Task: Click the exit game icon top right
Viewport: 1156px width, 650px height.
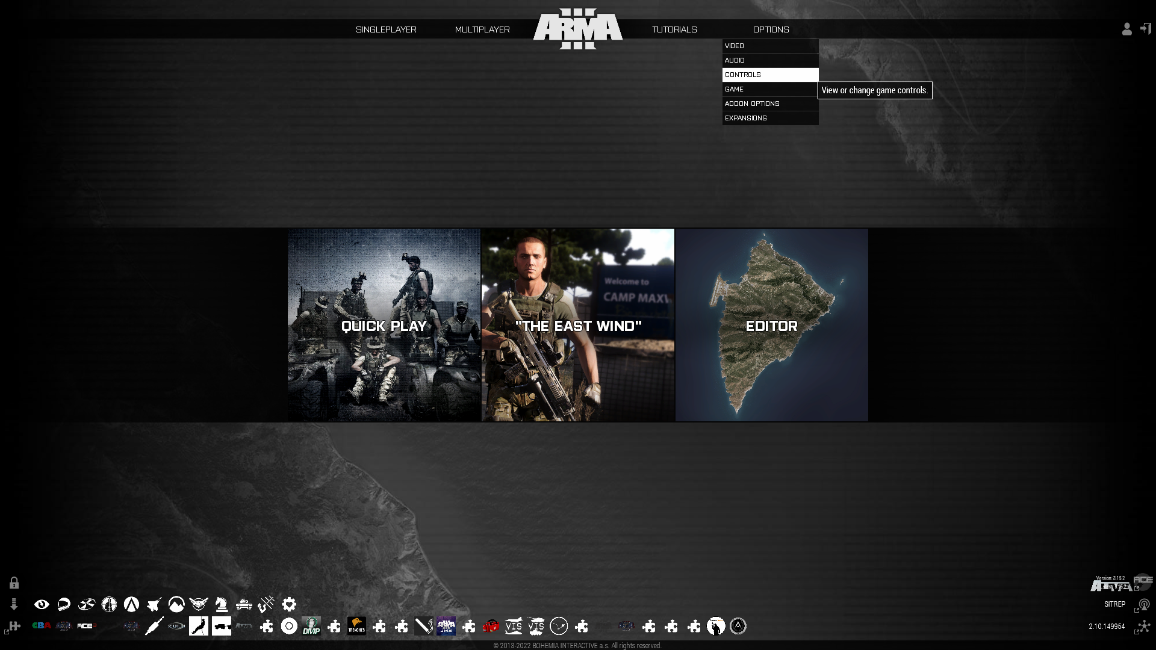Action: (x=1146, y=29)
